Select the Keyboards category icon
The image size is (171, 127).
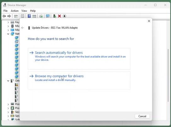tap(12, 22)
